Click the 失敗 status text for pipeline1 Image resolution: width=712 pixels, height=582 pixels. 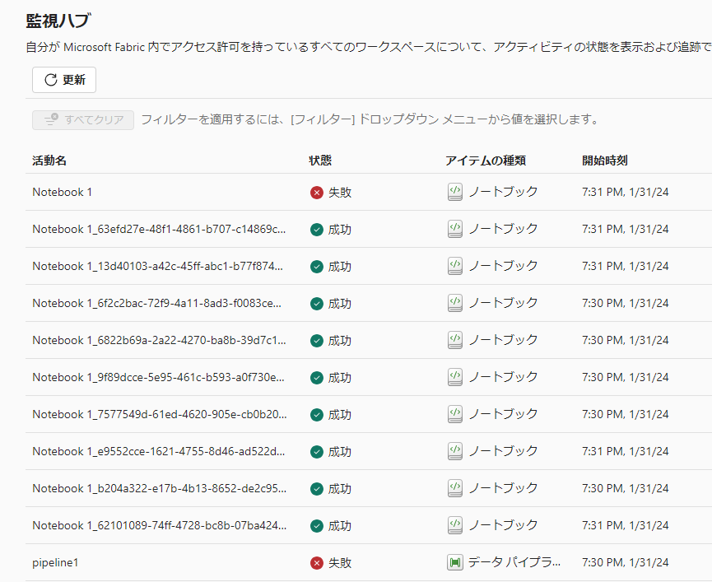coord(340,563)
